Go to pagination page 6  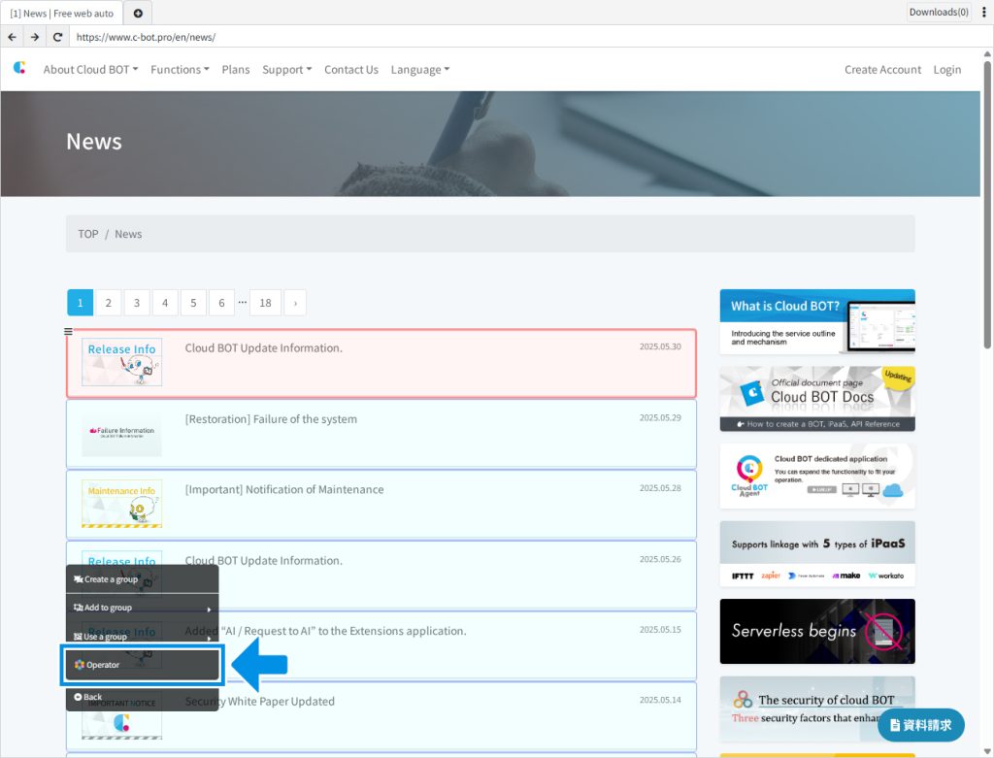221,303
